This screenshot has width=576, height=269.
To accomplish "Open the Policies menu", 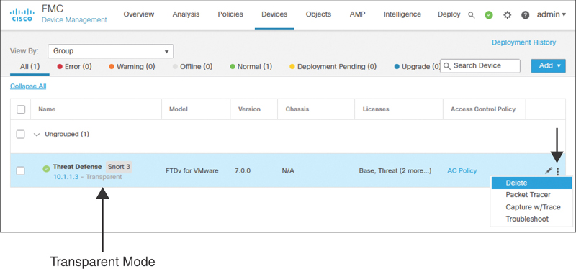I will tap(230, 14).
